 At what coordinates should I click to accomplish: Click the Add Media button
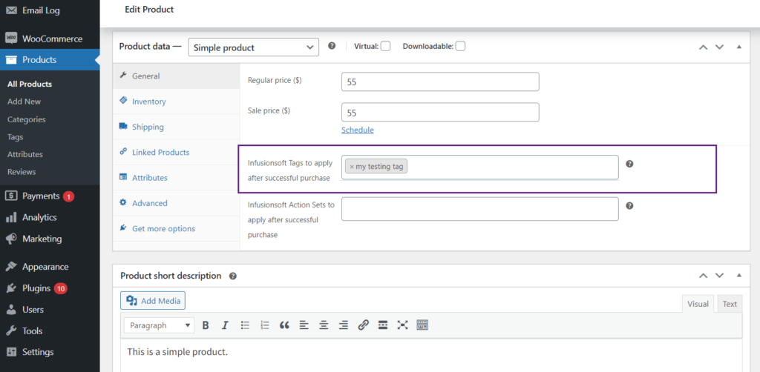click(153, 301)
